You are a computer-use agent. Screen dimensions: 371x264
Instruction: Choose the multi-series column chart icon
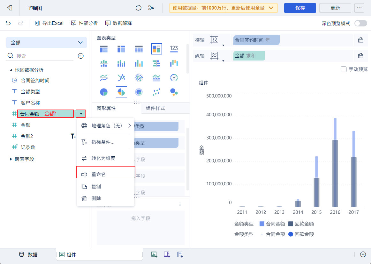point(139,63)
